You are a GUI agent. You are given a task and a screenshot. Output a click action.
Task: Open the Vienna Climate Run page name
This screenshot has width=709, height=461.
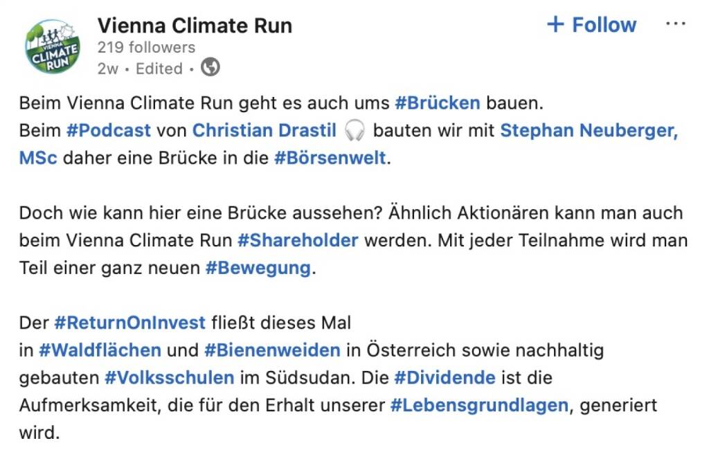pos(195,26)
